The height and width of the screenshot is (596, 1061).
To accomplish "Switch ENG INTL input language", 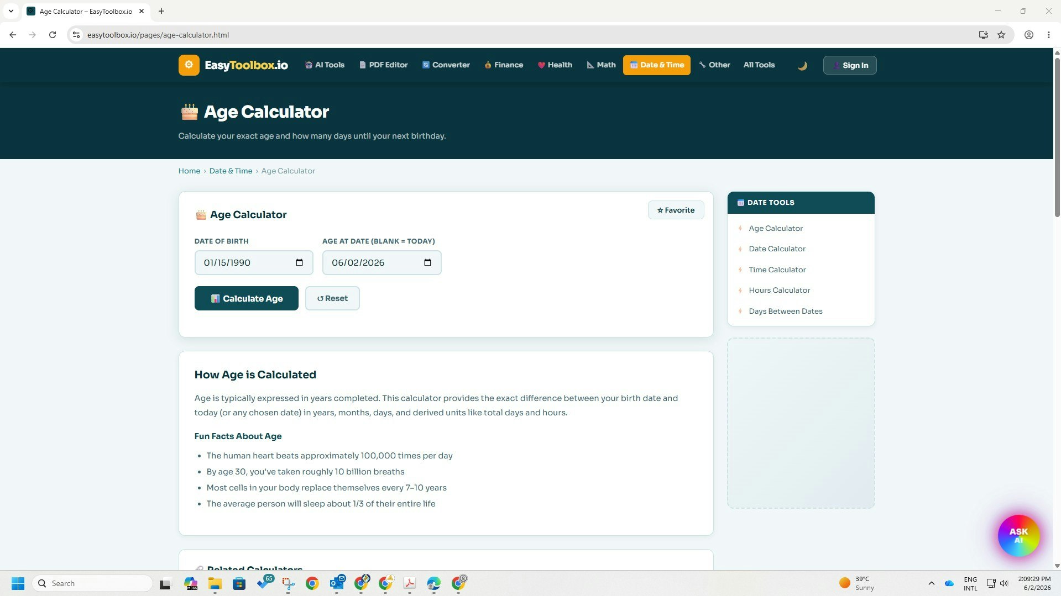I will [x=970, y=583].
